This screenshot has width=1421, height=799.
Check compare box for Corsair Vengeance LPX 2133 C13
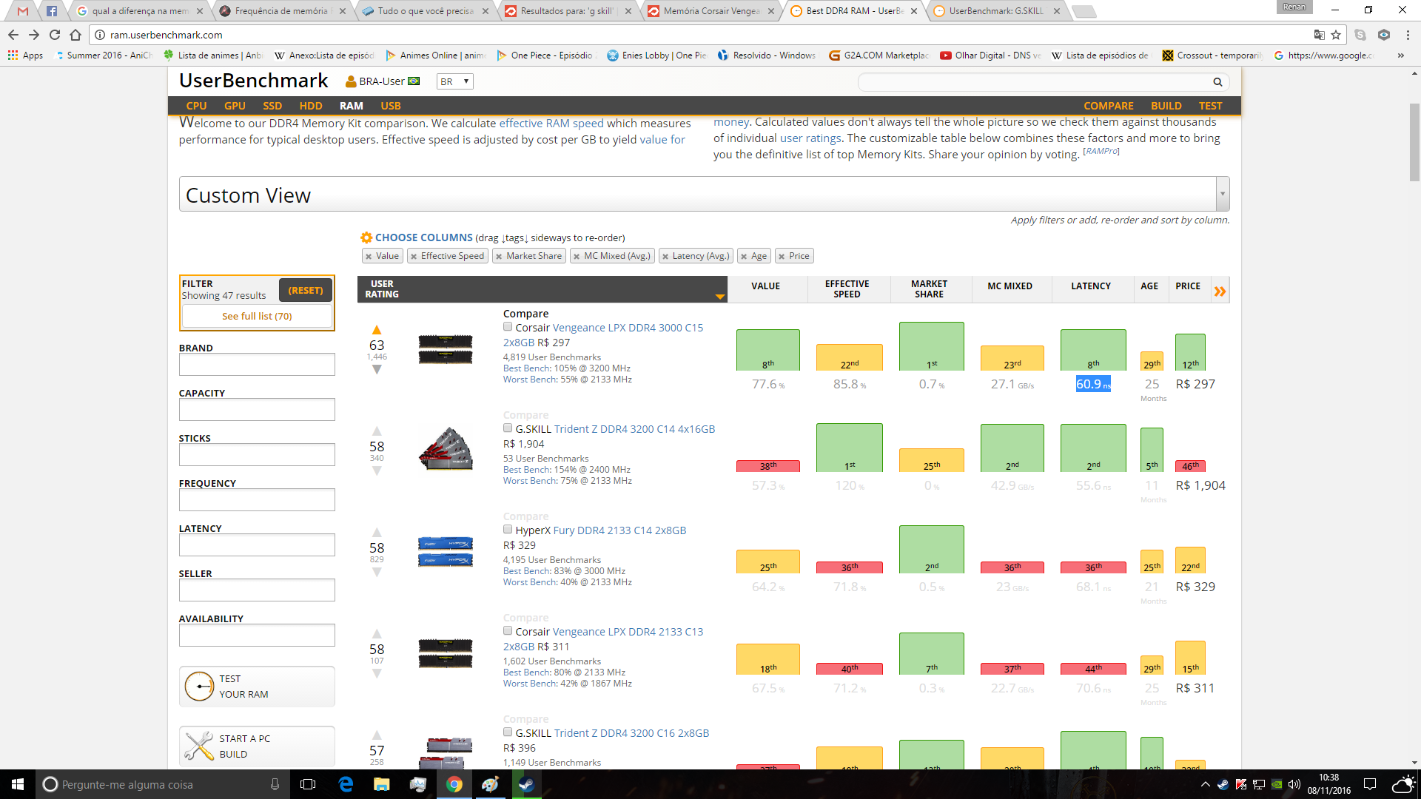tap(508, 631)
